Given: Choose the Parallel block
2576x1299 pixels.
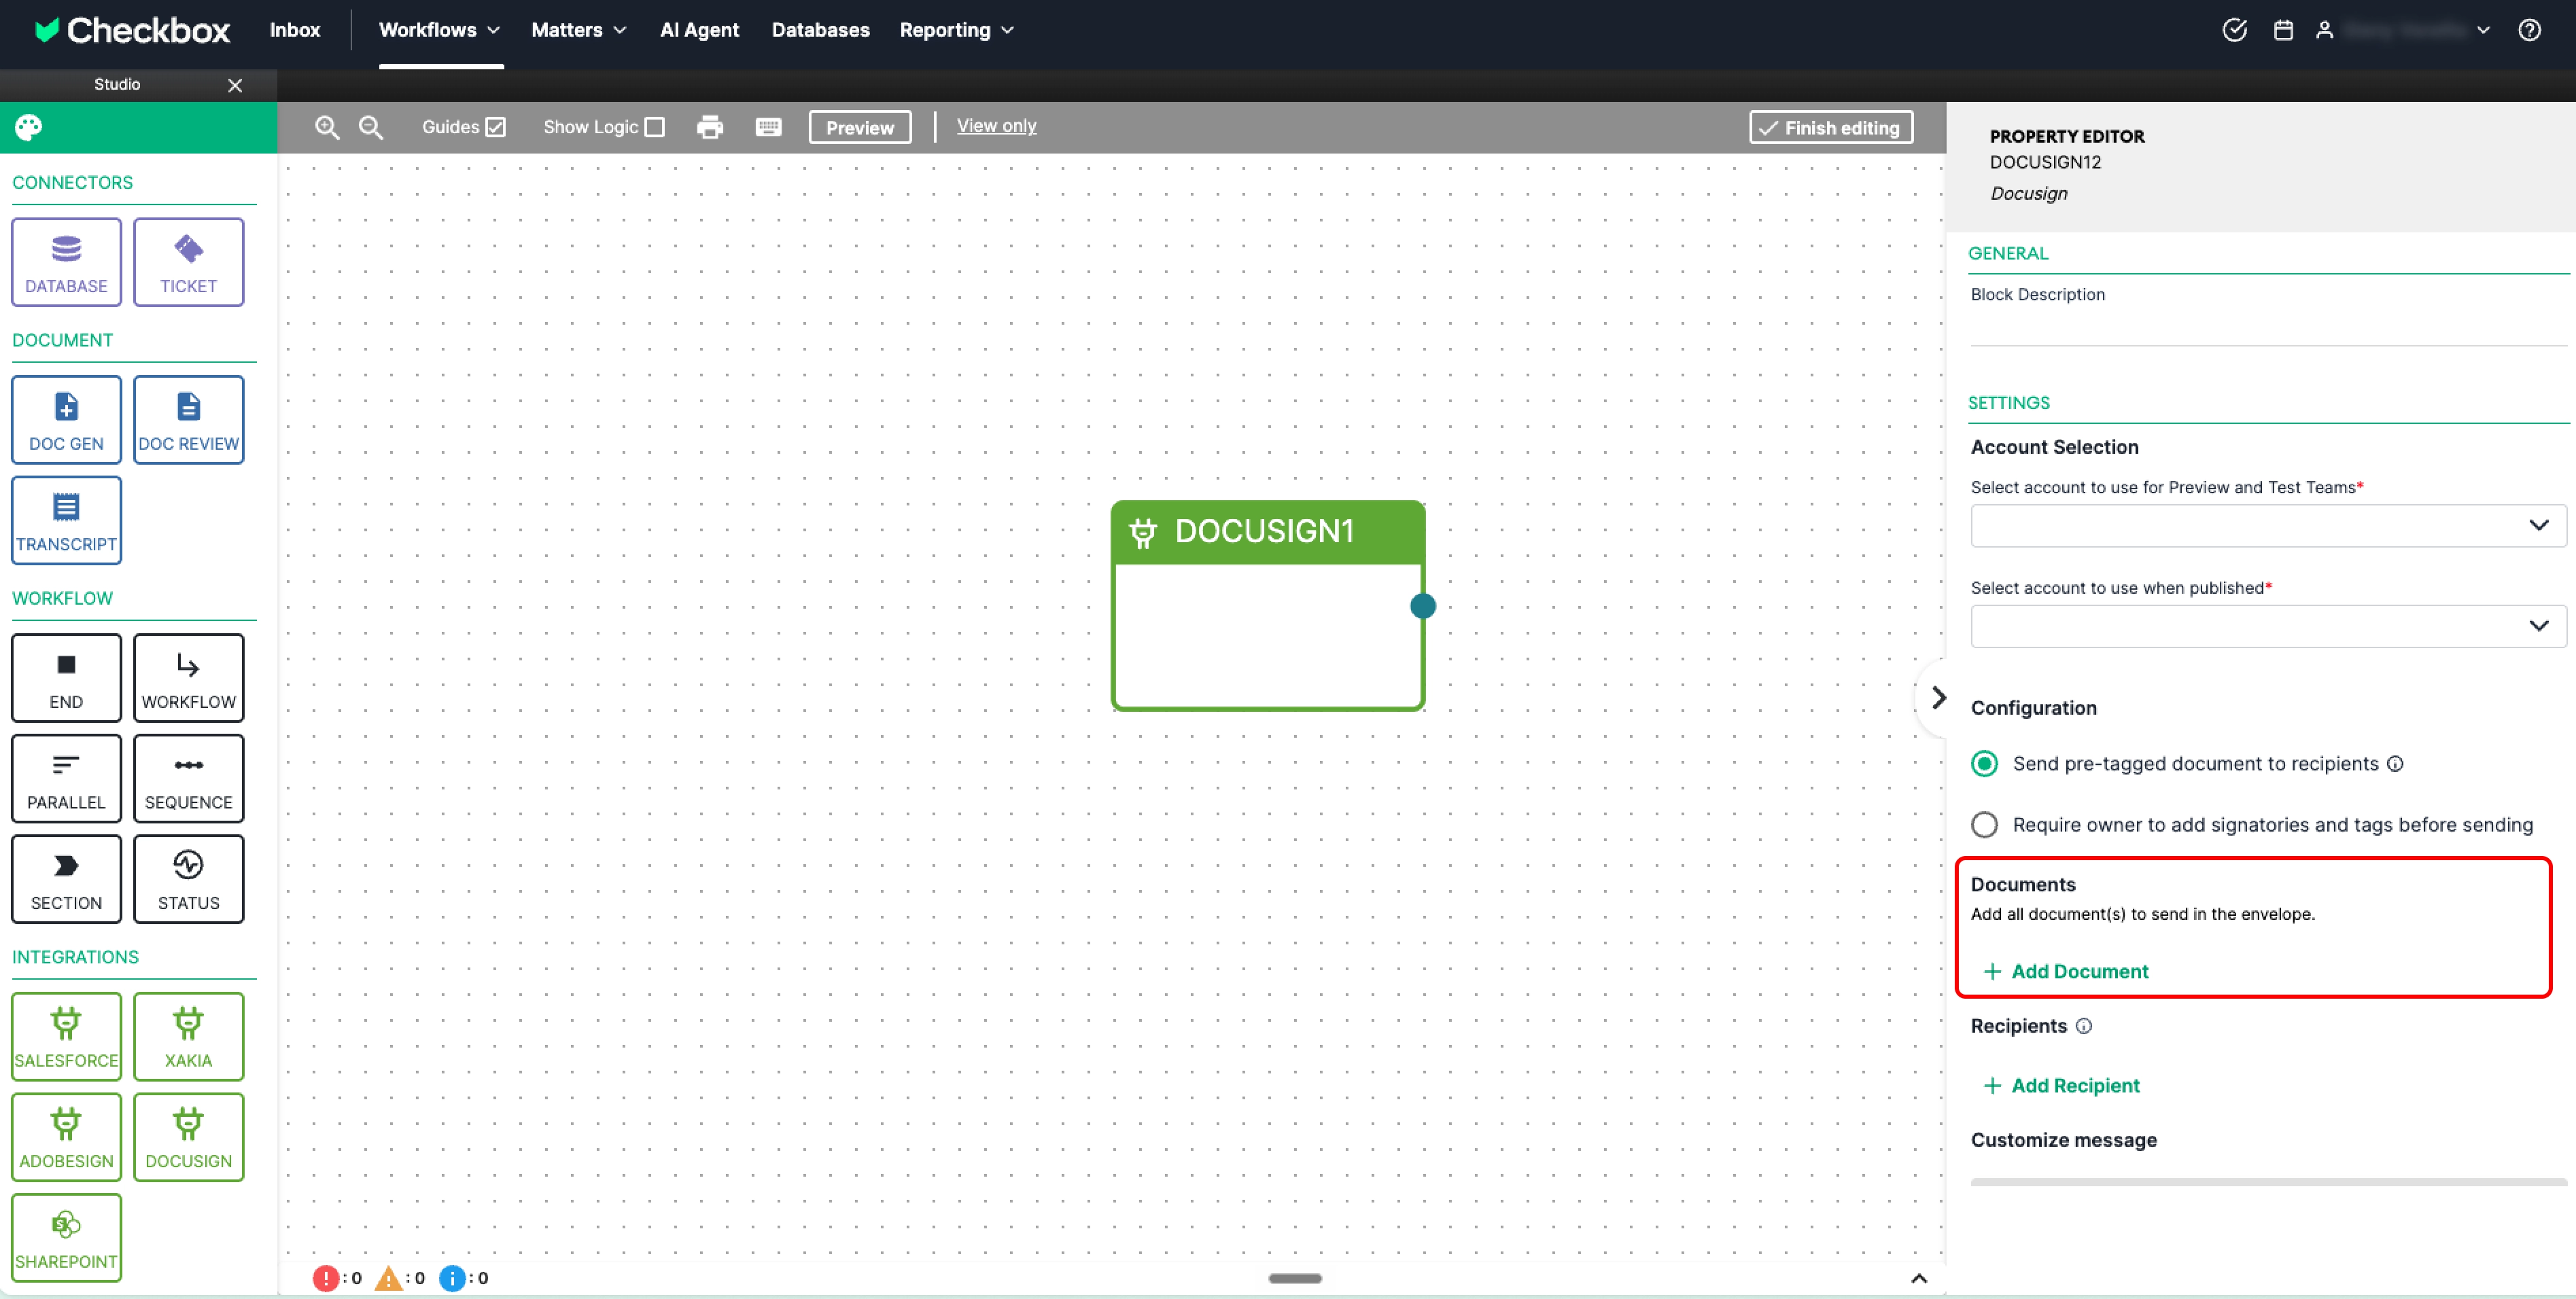Looking at the screenshot, I should [x=66, y=779].
